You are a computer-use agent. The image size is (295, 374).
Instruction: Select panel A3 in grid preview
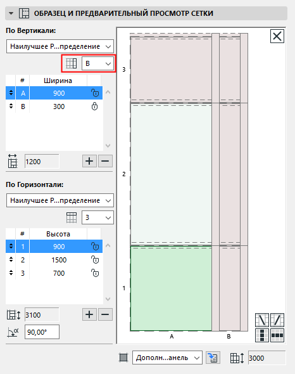[171, 69]
